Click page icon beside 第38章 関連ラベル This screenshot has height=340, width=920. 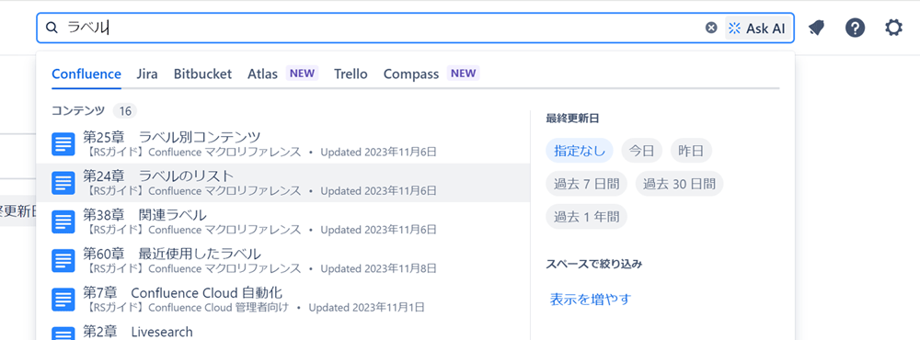[63, 221]
